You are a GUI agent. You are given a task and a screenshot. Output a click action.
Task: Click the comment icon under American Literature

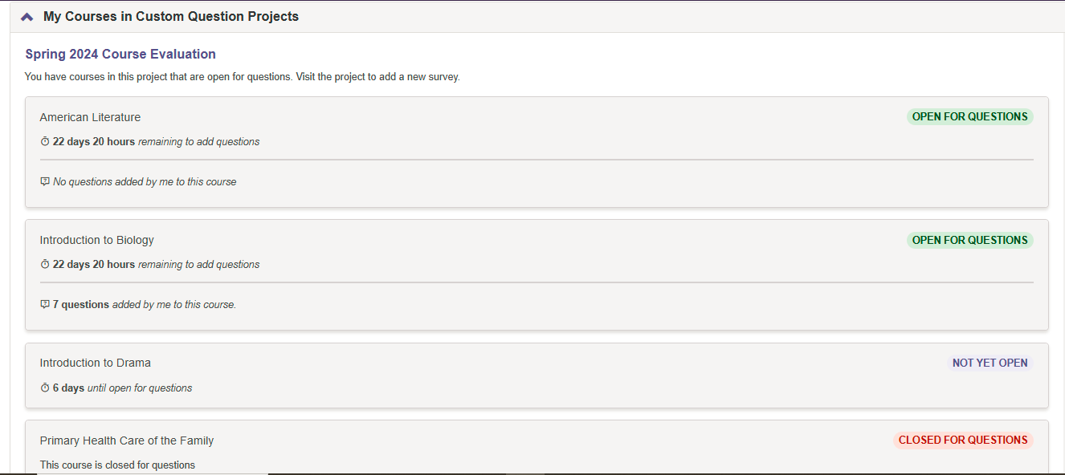[x=45, y=182]
